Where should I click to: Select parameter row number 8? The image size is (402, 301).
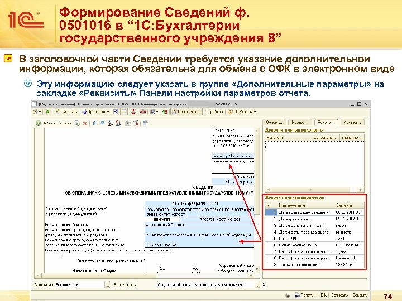coord(314,258)
